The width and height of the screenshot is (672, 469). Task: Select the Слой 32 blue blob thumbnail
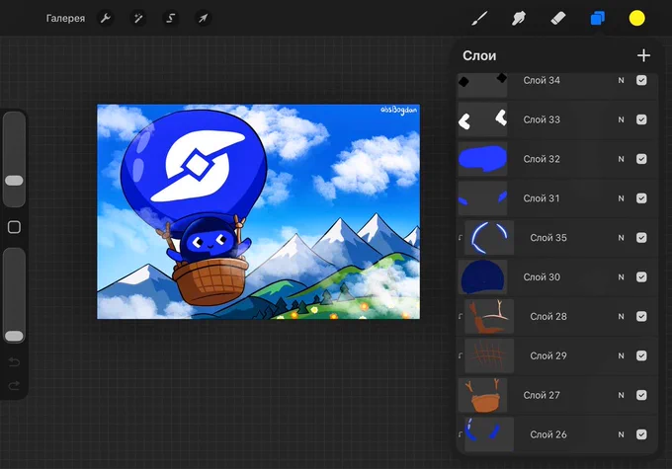point(482,159)
